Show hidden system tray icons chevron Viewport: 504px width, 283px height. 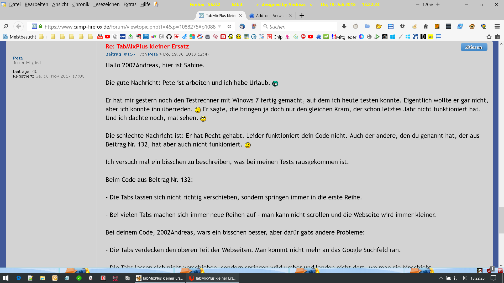441,278
